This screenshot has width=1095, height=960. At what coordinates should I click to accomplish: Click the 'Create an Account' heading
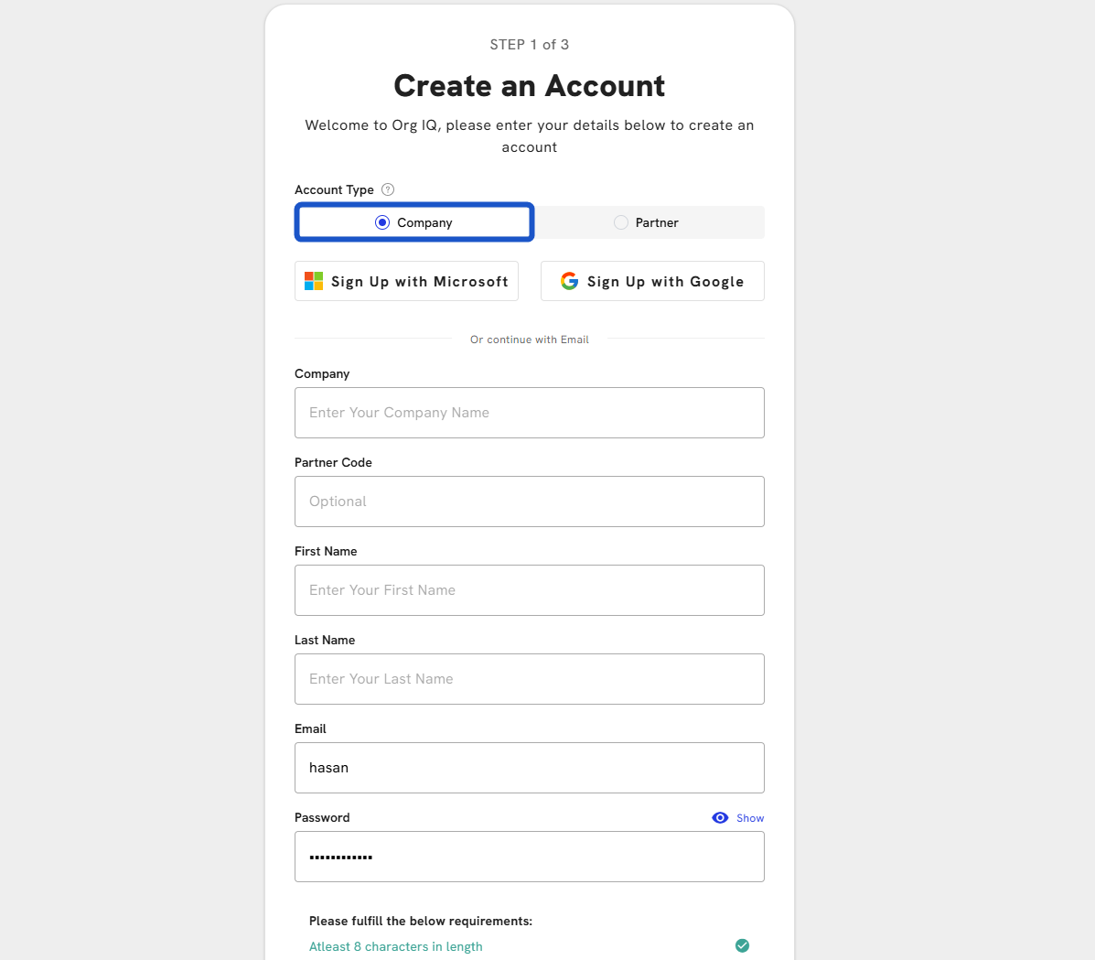point(529,86)
